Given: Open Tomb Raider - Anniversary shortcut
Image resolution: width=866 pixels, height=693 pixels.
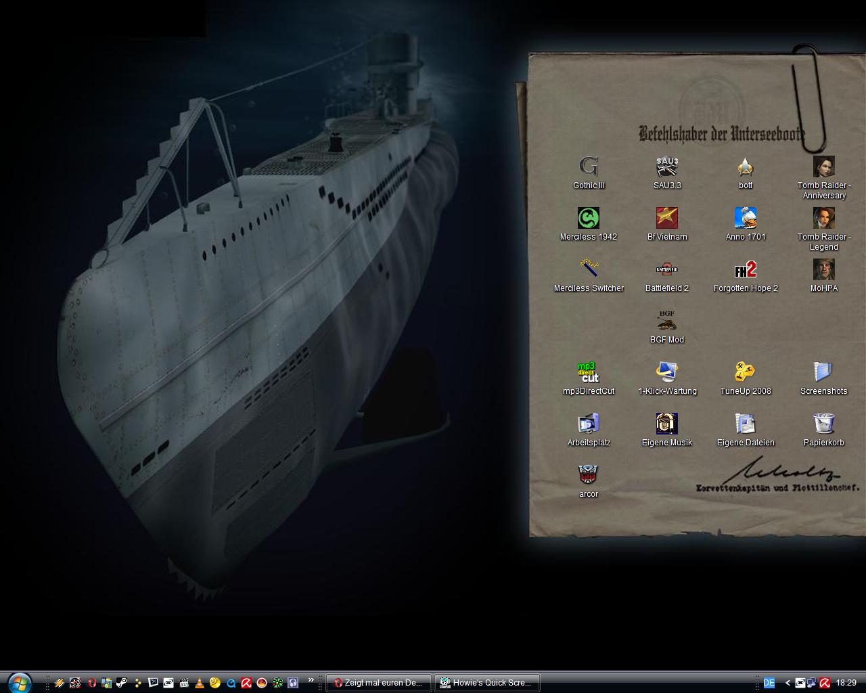Looking at the screenshot, I should 824,178.
